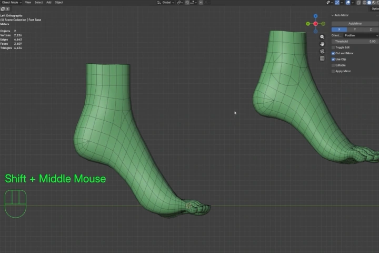
Task: Click the overlapping squares icon below Object Mode
Action: pyautogui.click(x=3, y=9)
